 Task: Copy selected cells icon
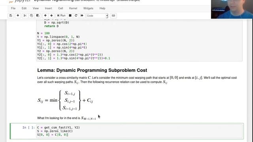32,16
